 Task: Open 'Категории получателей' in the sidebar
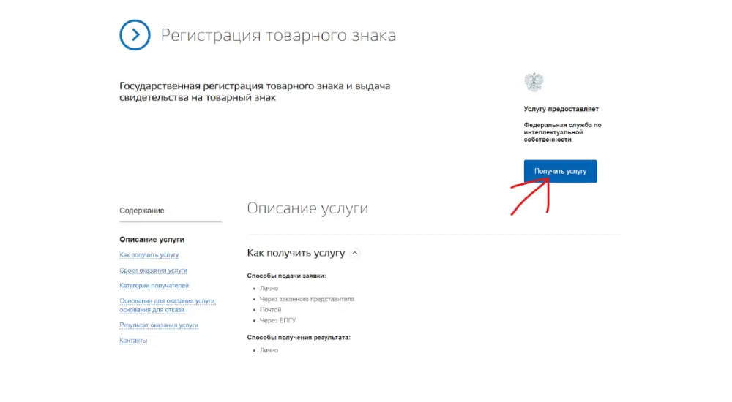[154, 286]
